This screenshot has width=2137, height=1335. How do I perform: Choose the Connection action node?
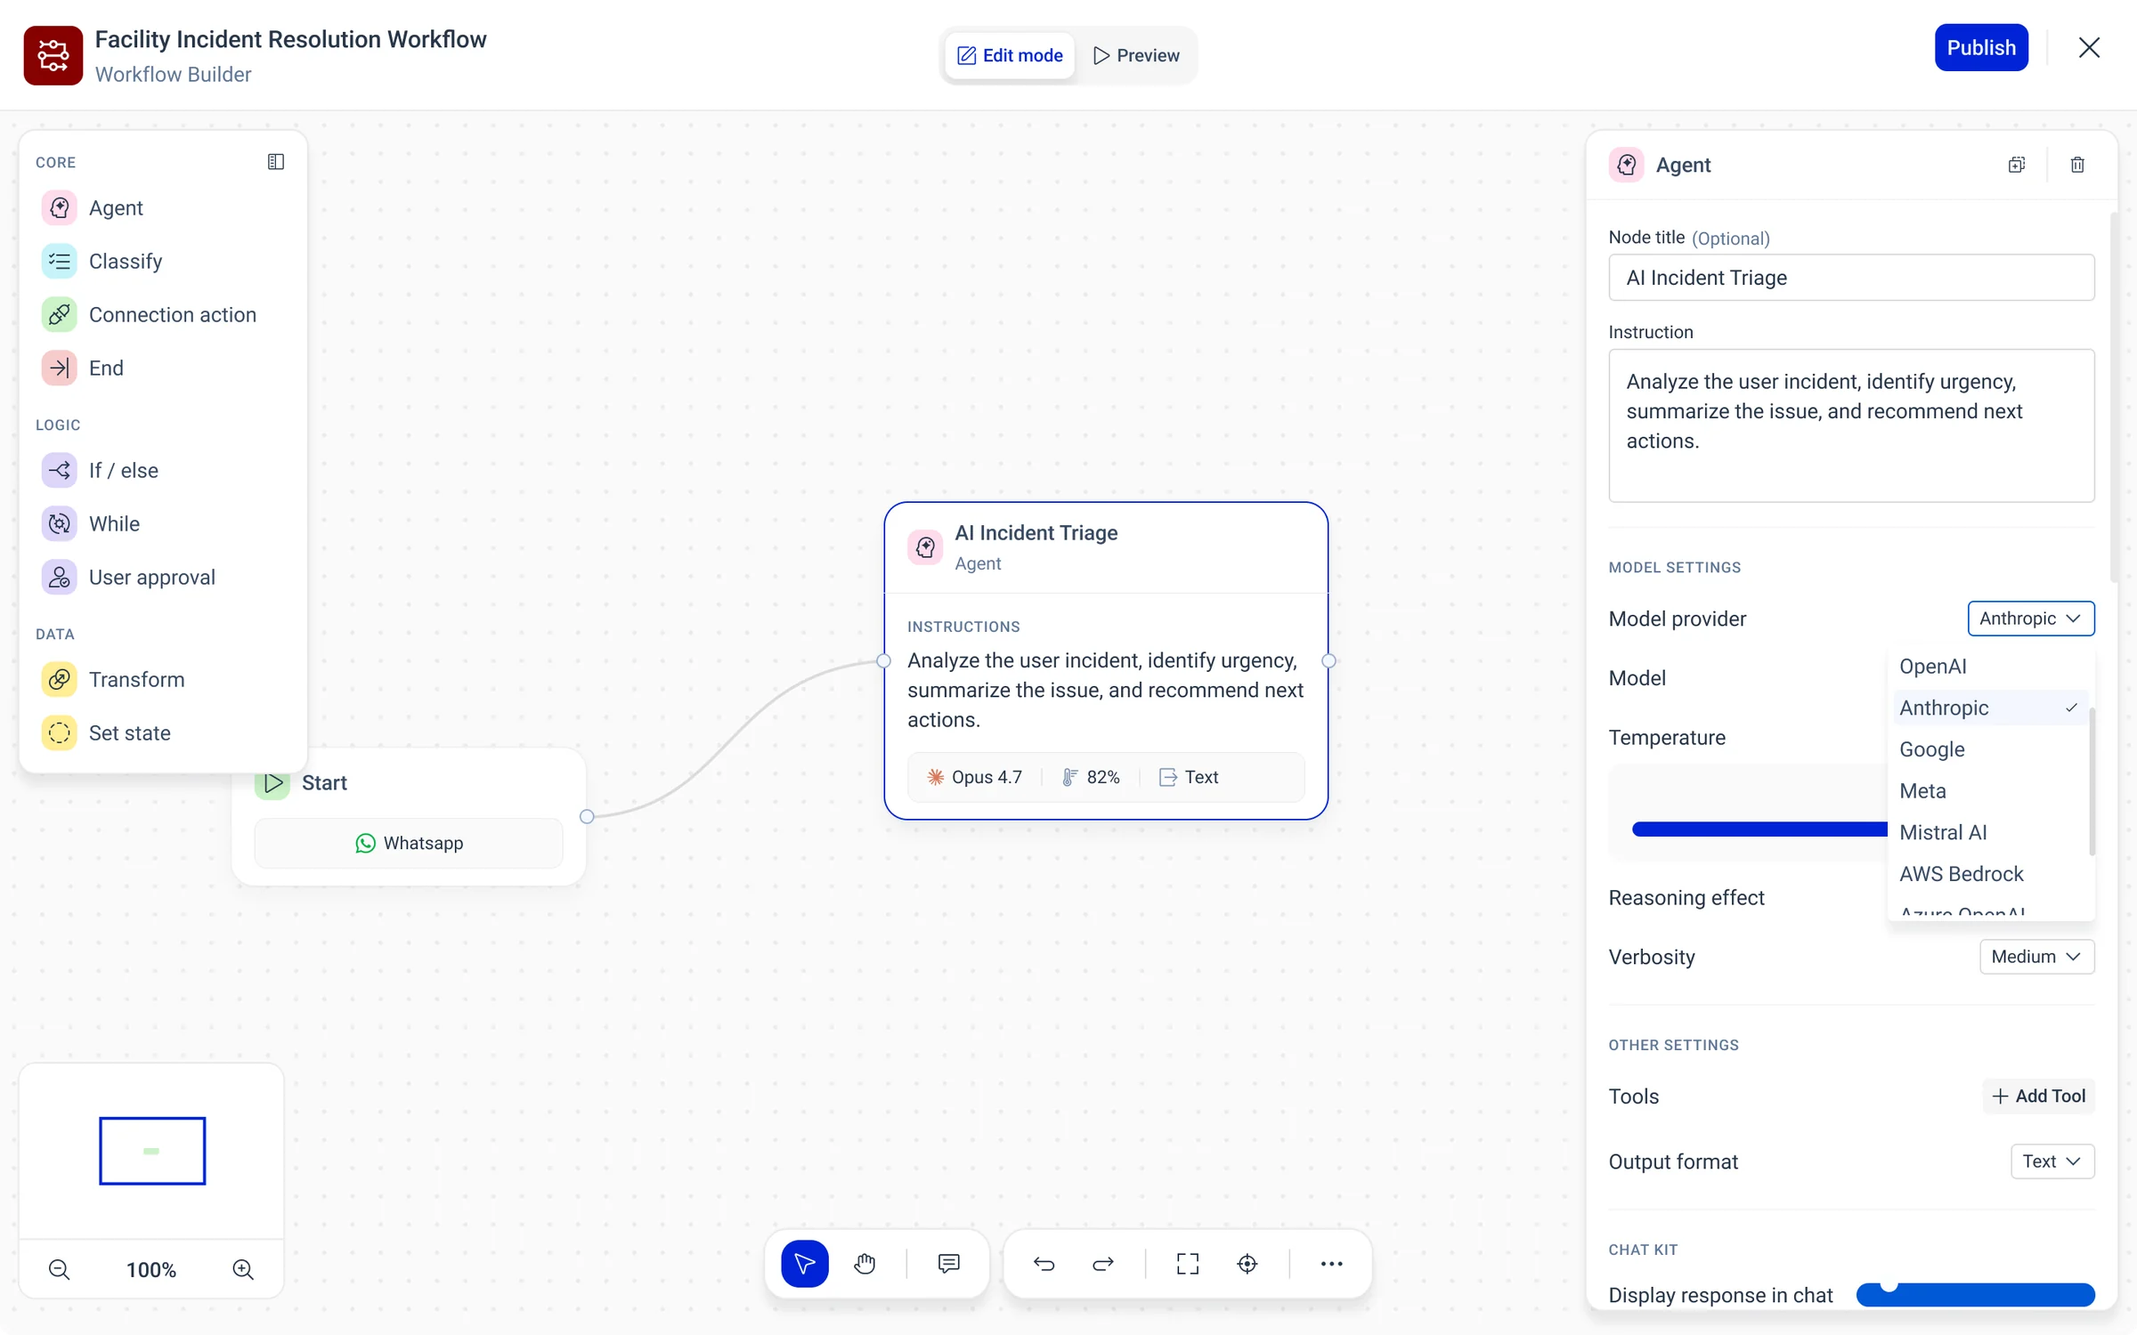tap(162, 314)
